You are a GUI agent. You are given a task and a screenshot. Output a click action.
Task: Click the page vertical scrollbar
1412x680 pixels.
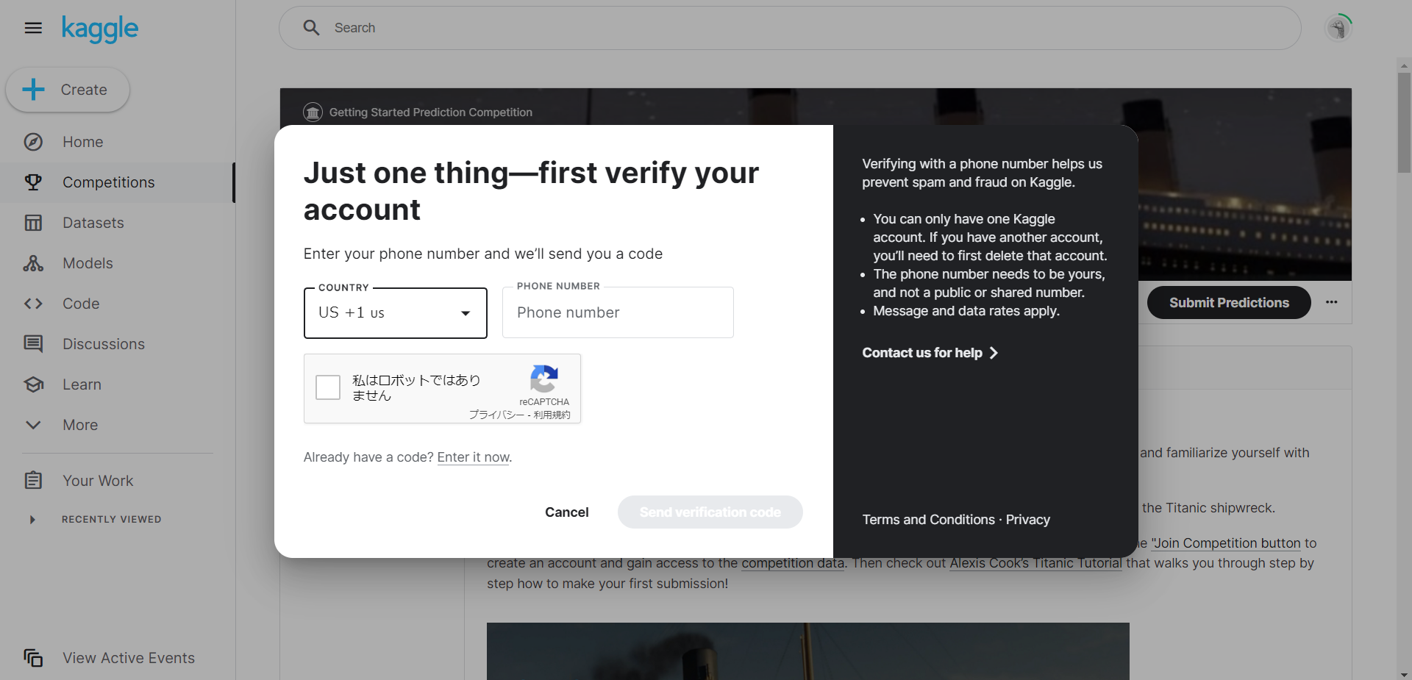tap(1404, 121)
